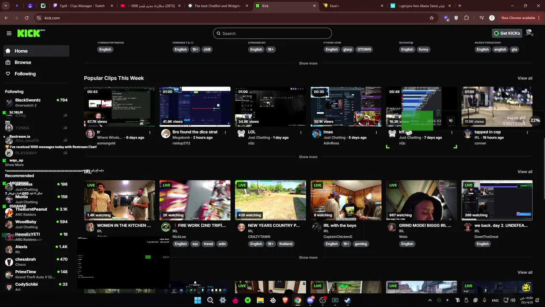Open the Chrome extensions puzzle icon
Image resolution: width=545 pixels, height=307 pixels.
point(467,18)
